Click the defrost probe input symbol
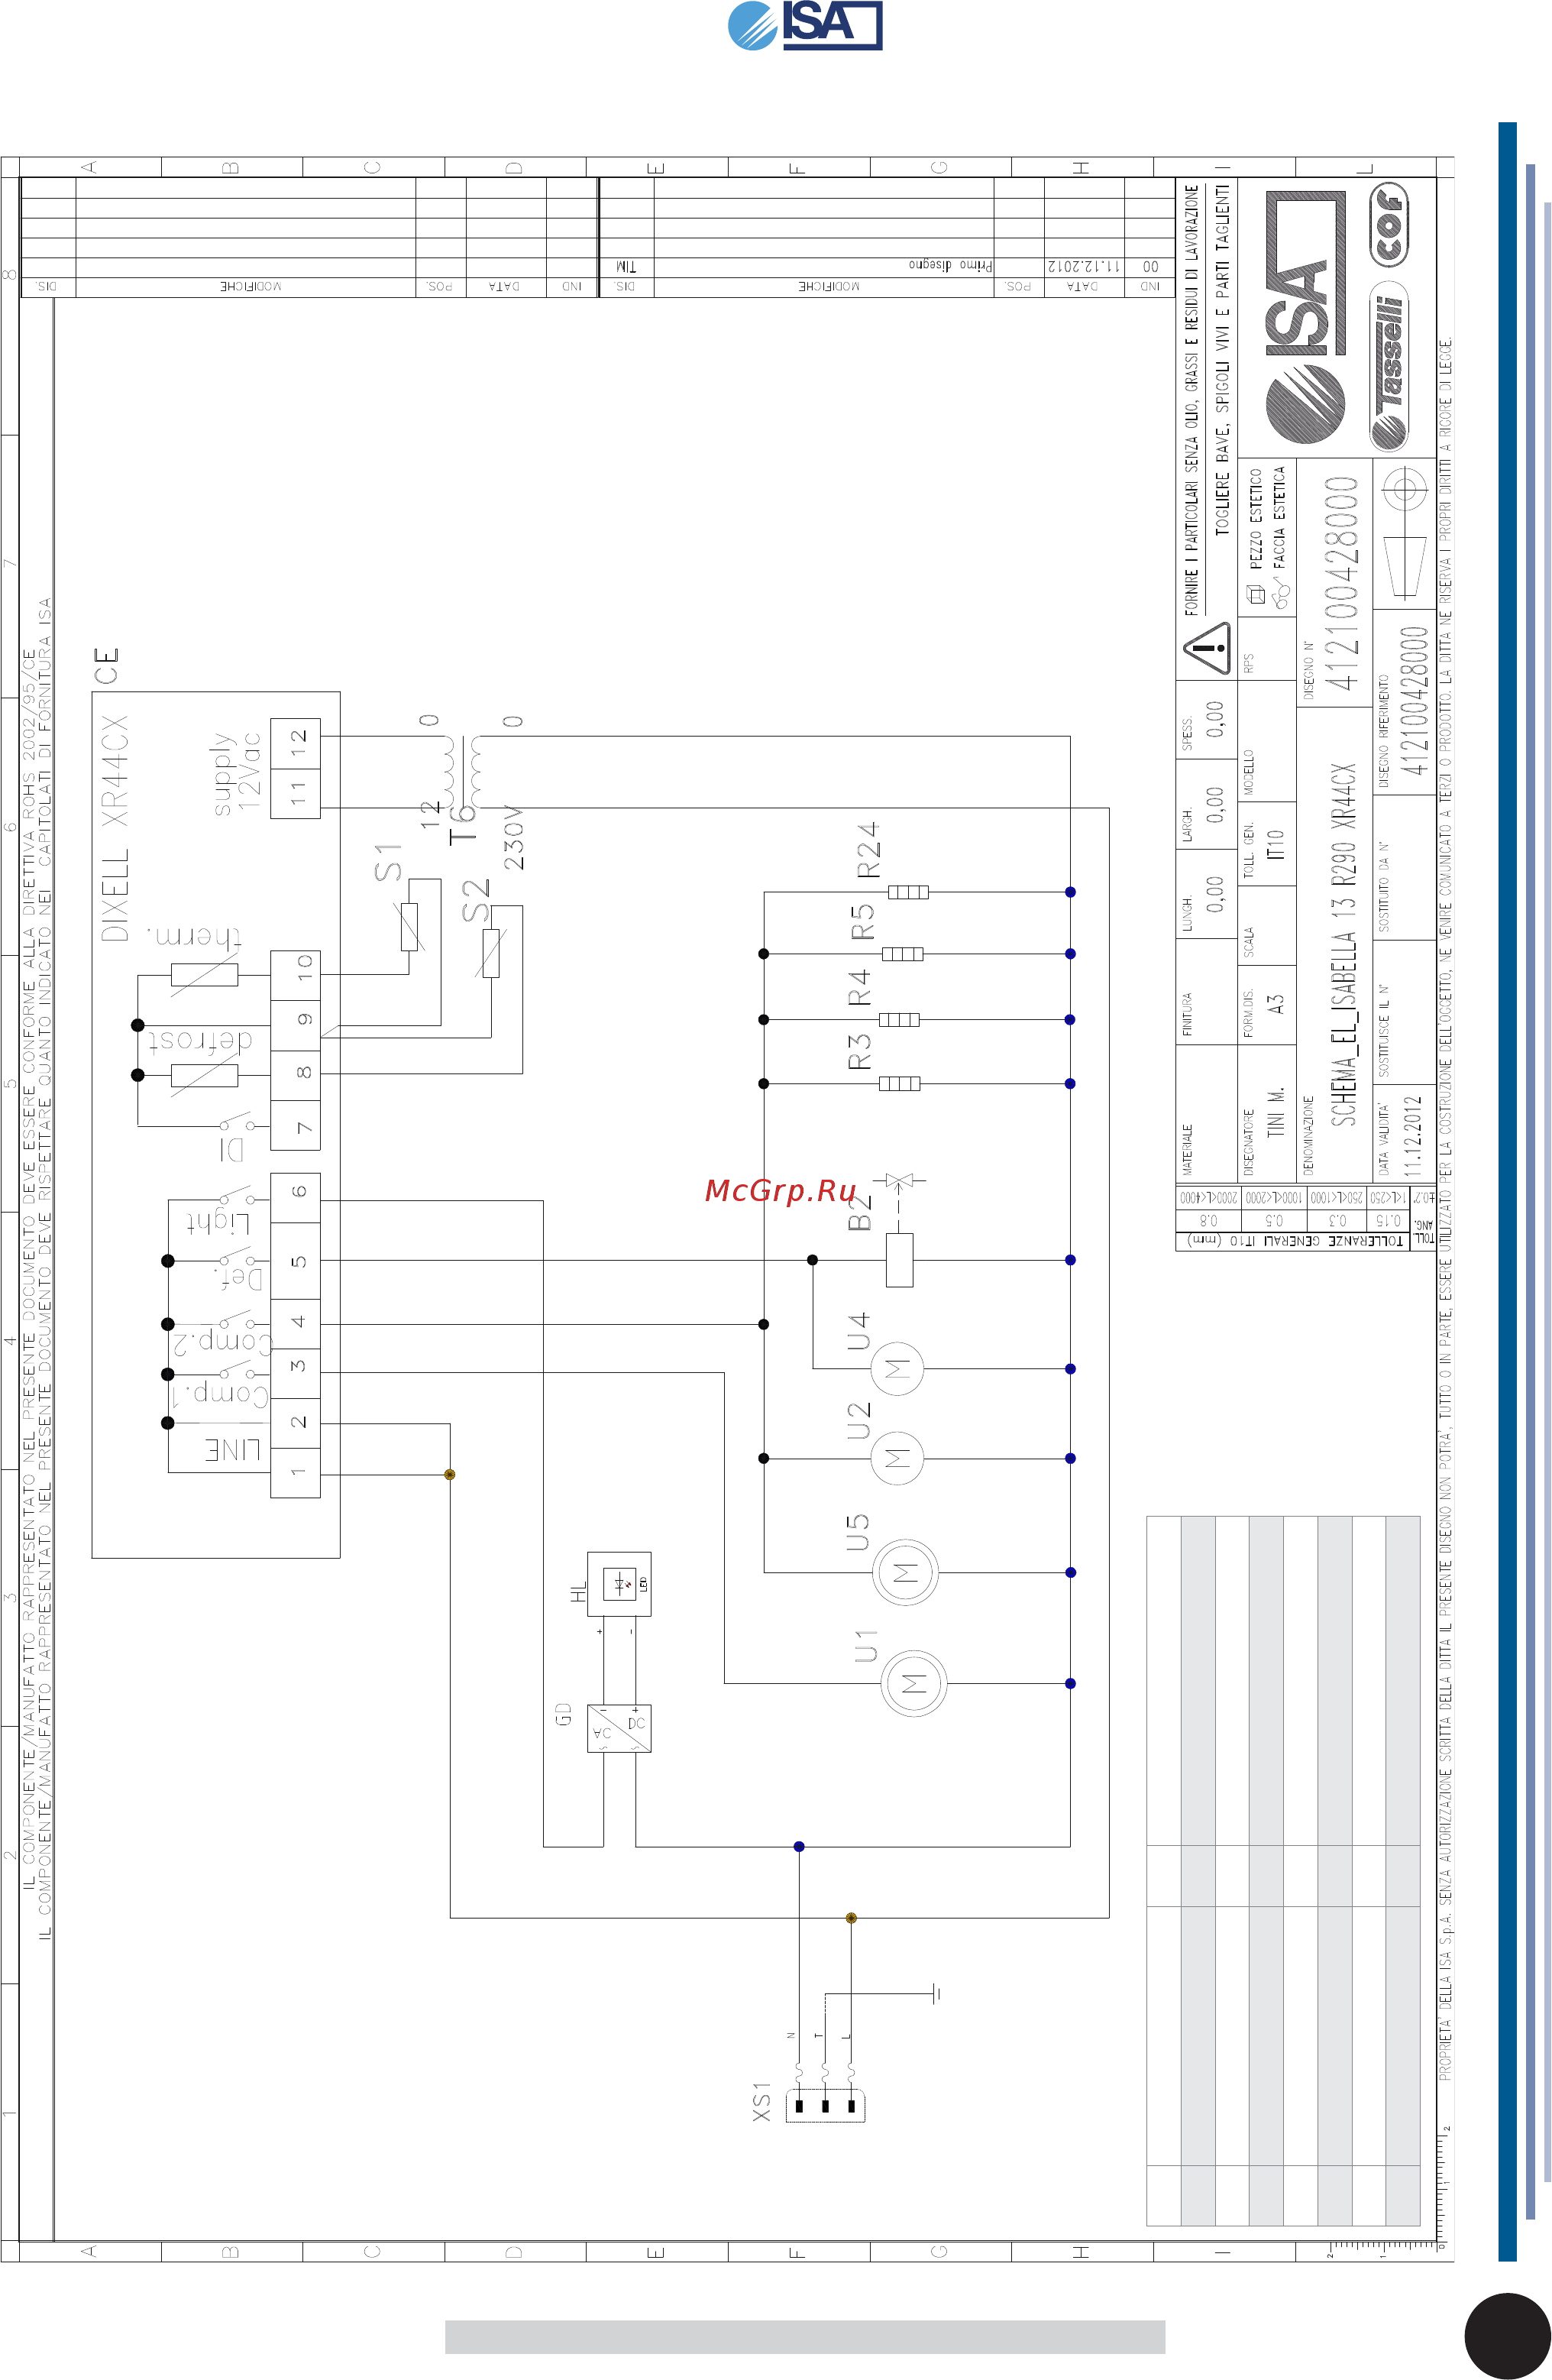The width and height of the screenshot is (1552, 2380). 204,1075
